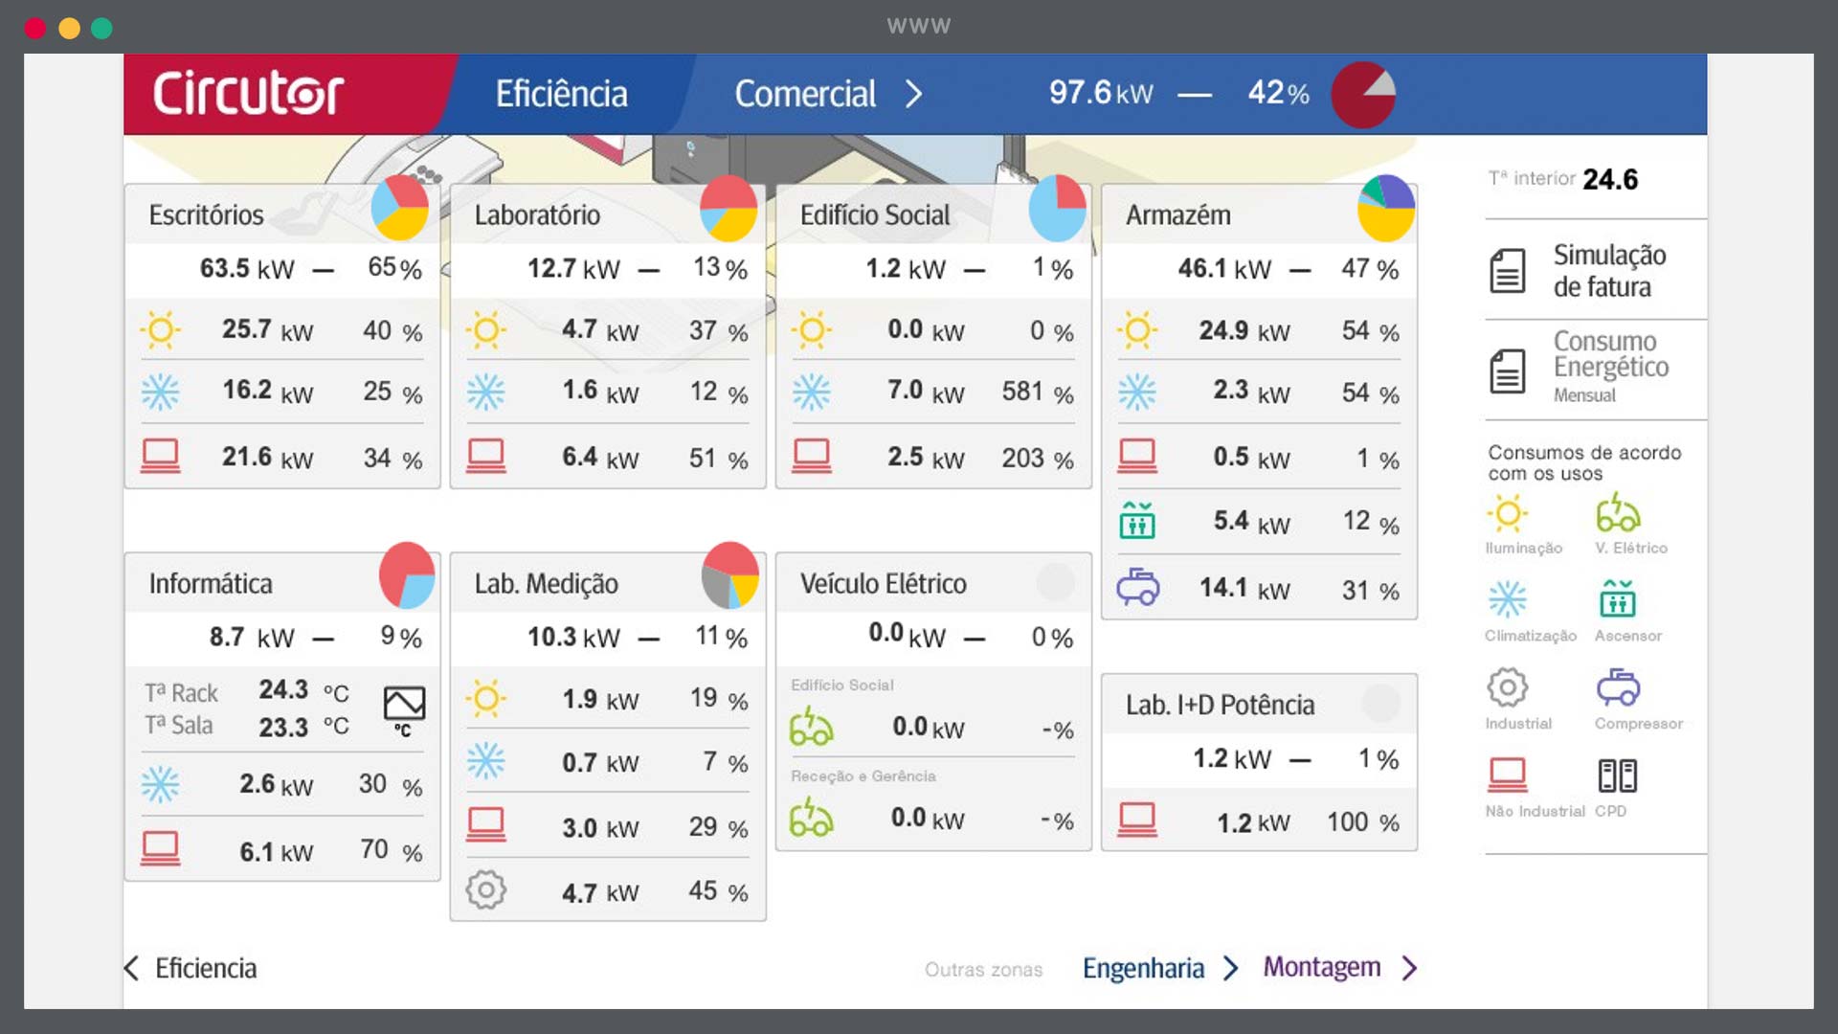Click the Iluminação sun icon in legend
This screenshot has height=1034, width=1838.
1508,514
